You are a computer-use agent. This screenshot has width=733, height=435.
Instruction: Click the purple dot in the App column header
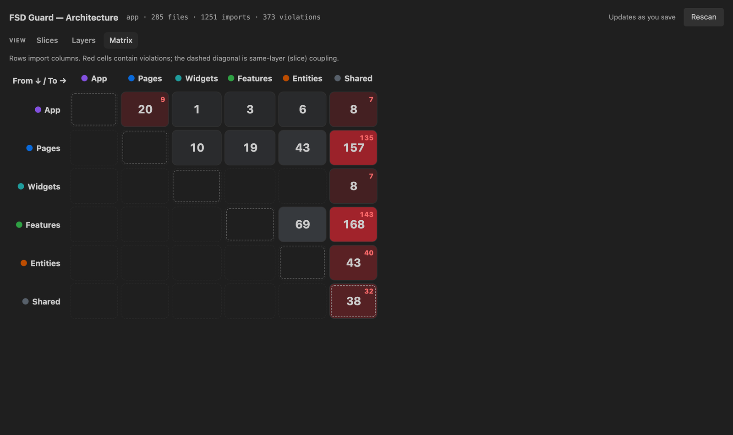click(84, 78)
